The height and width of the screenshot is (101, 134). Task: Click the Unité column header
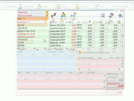click(x=78, y=22)
